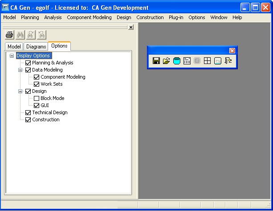Open the Planning menu
Screen dimensions: 273x211
tap(30, 17)
